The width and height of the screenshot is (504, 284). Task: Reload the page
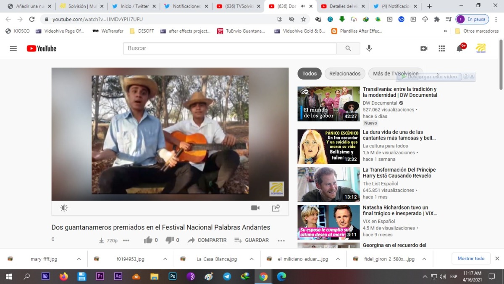tap(32, 19)
